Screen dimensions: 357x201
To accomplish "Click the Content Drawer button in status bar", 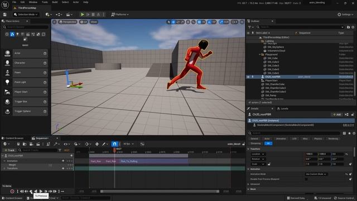I will pos(12,198).
